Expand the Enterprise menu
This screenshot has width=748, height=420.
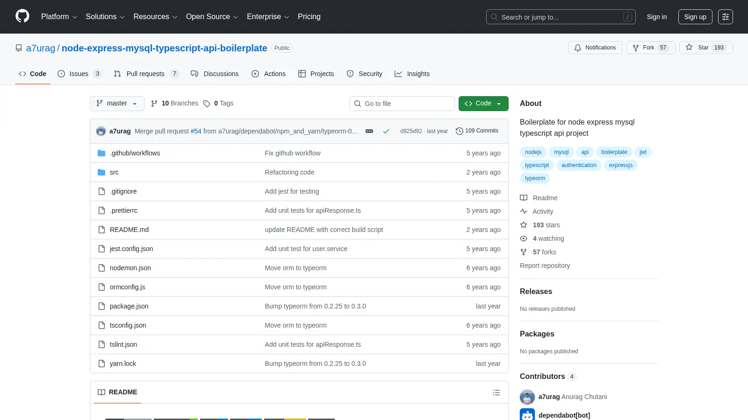click(x=268, y=17)
